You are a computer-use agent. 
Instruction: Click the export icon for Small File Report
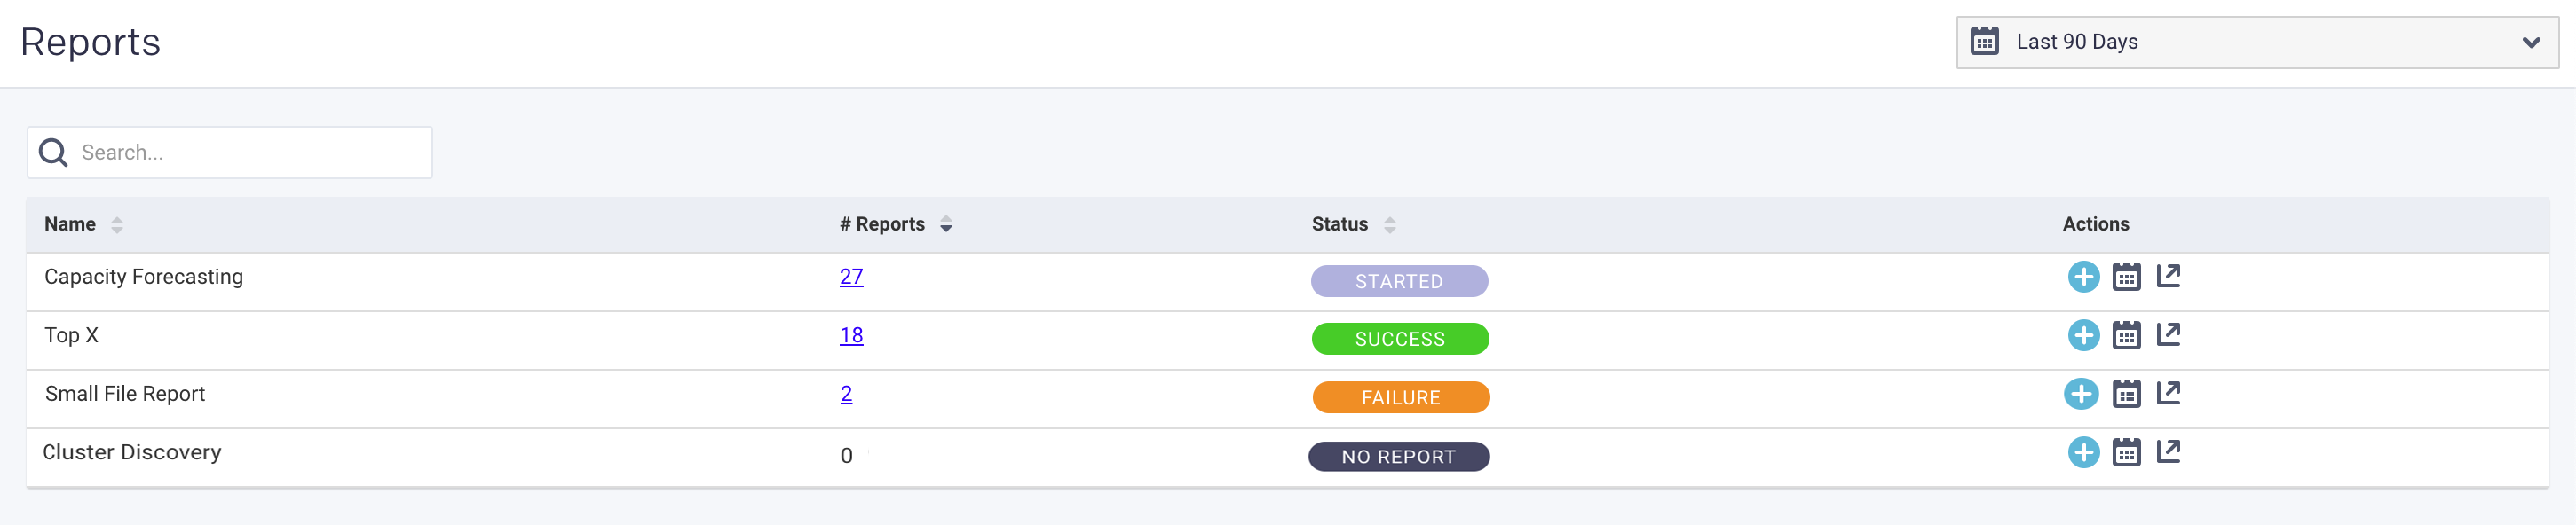point(2168,394)
